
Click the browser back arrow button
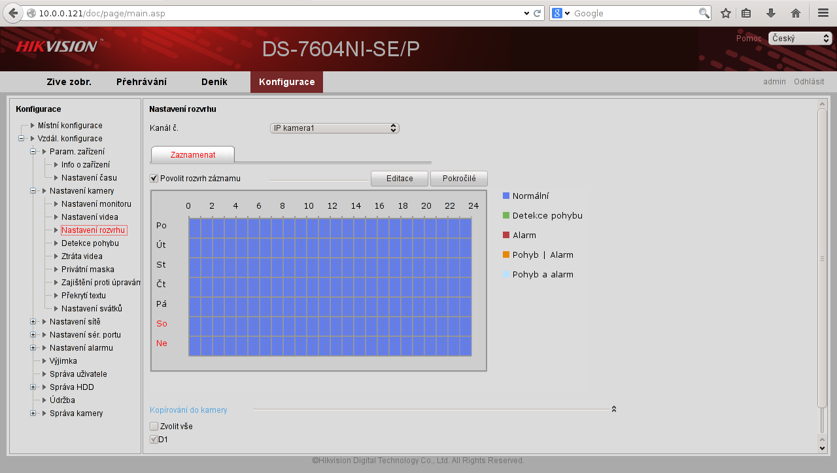click(12, 13)
